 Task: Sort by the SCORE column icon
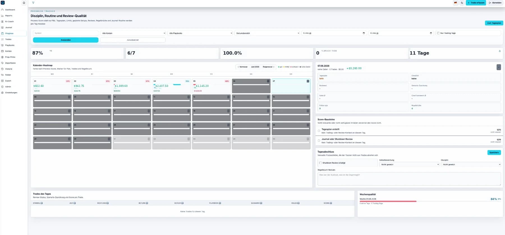tap(331, 203)
